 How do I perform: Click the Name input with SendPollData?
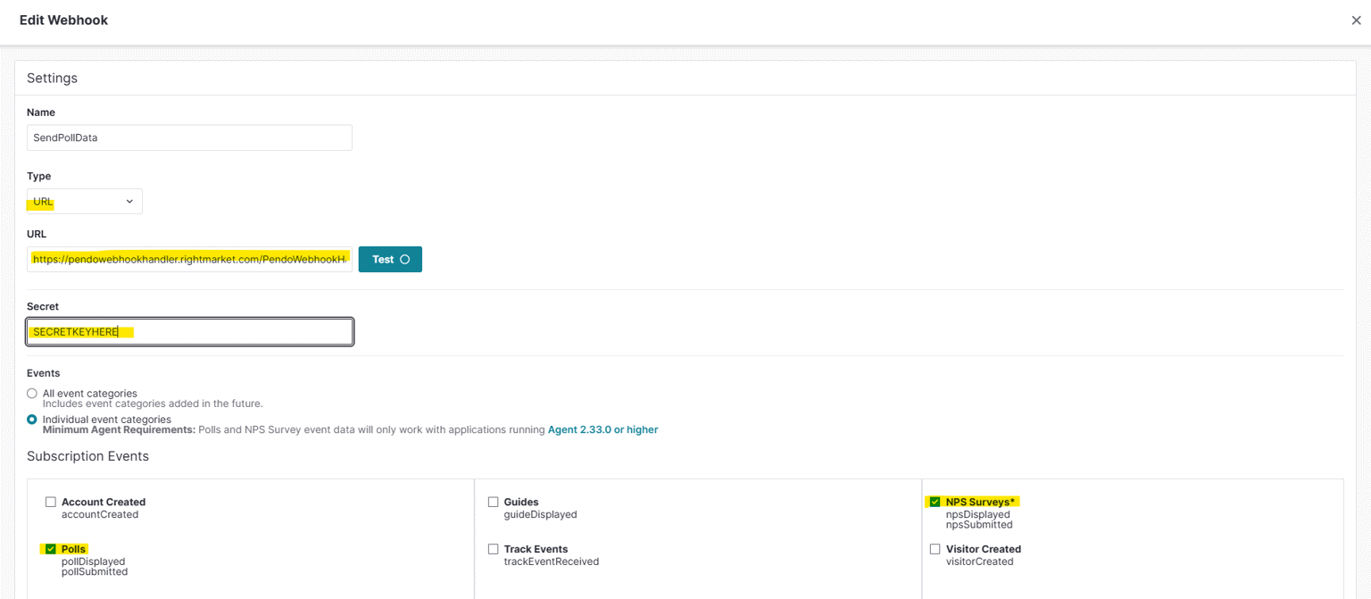(189, 137)
